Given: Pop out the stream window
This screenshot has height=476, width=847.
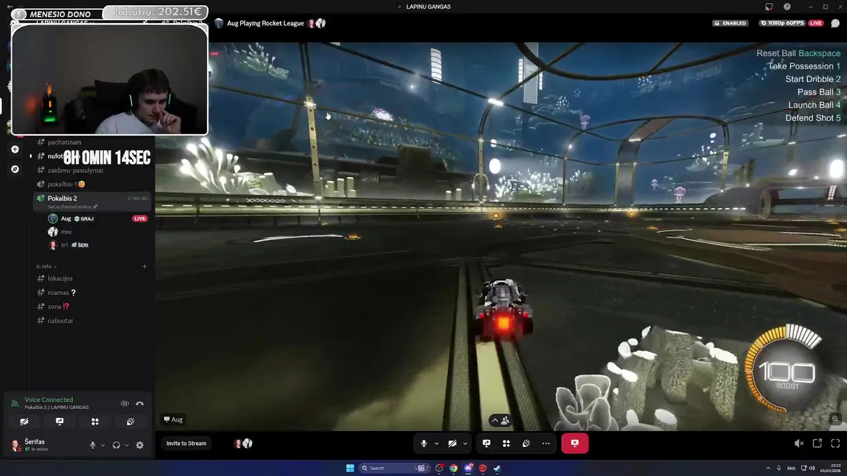Looking at the screenshot, I should coord(817,444).
